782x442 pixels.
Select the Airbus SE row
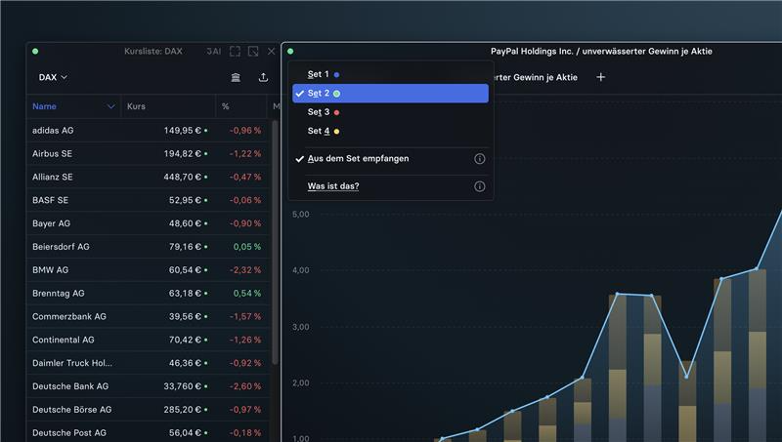pos(149,154)
